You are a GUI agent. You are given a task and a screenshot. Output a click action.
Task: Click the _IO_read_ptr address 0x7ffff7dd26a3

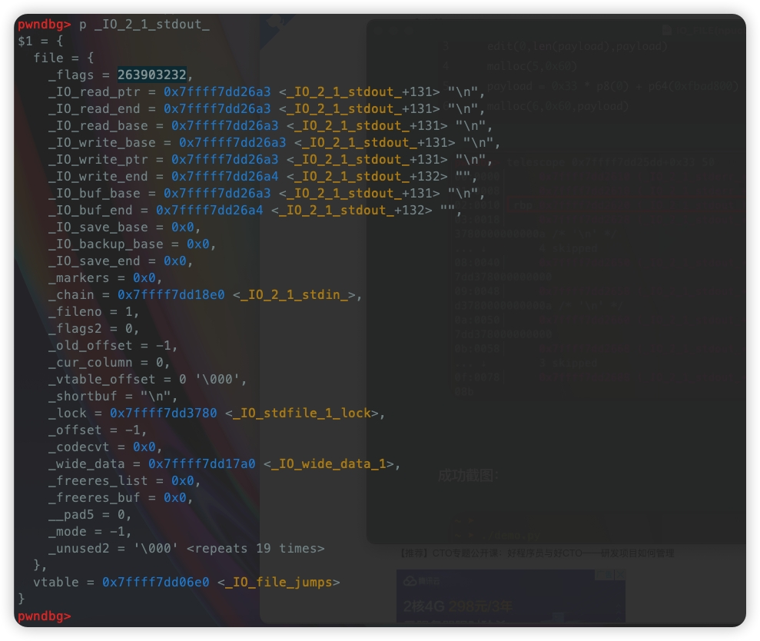pos(217,91)
